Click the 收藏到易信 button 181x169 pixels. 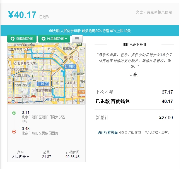pos(22,39)
